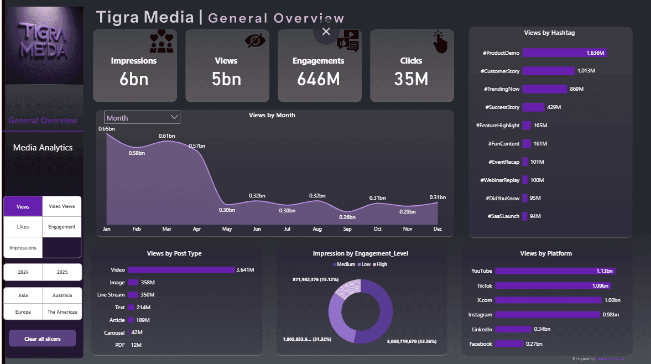Close overlay with the X button
Screen dimensions: 651x364
(x=326, y=32)
